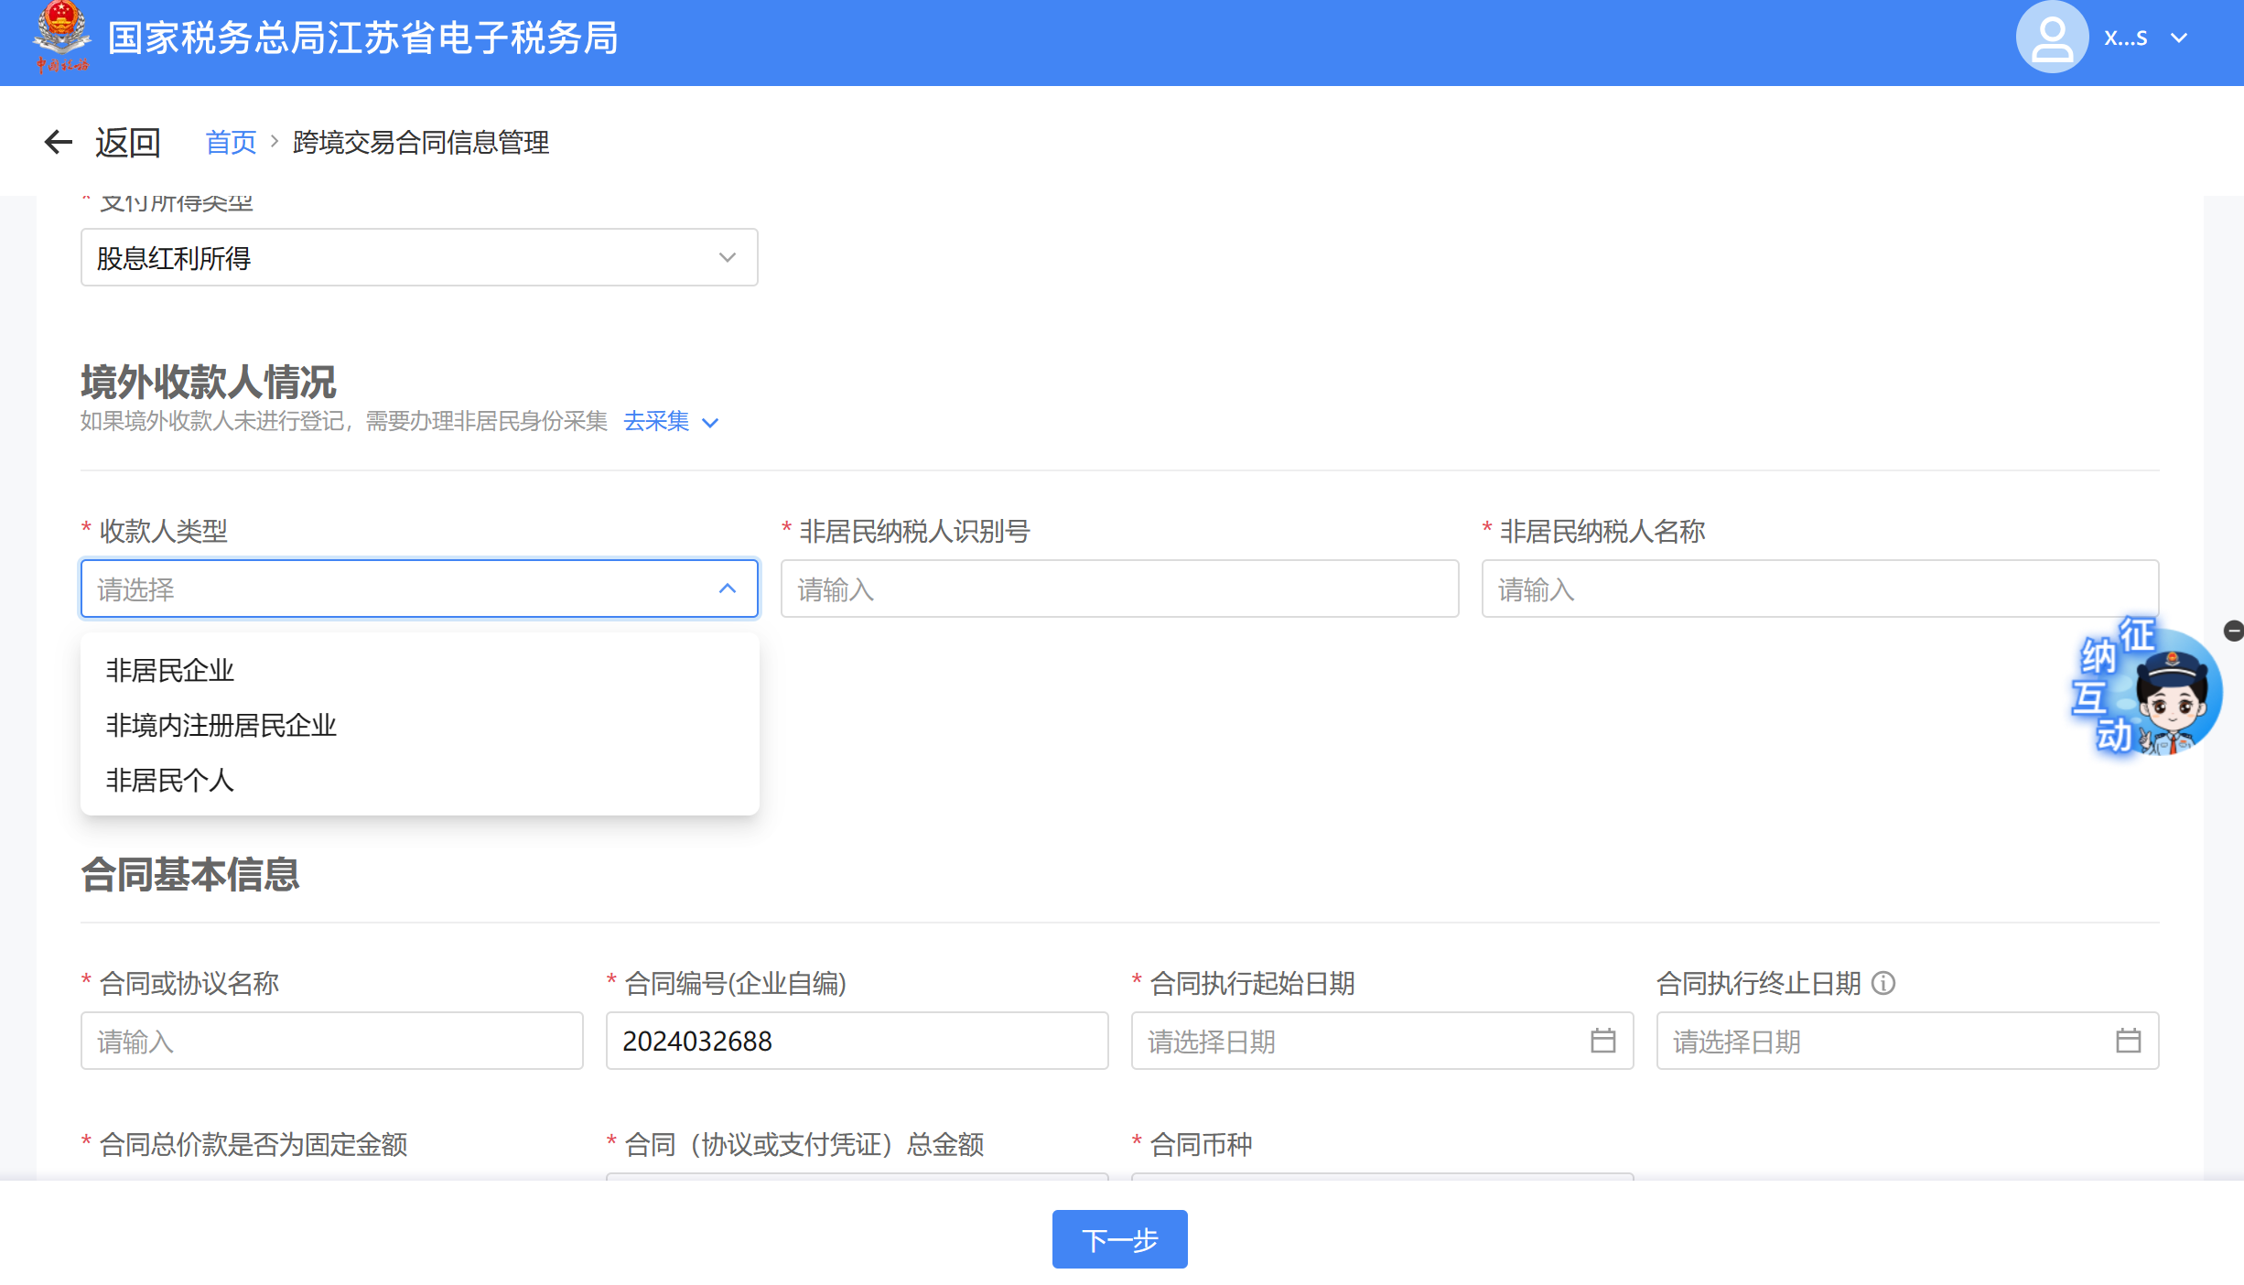
Task: Click the contract number field 2024032688
Action: click(x=856, y=1042)
